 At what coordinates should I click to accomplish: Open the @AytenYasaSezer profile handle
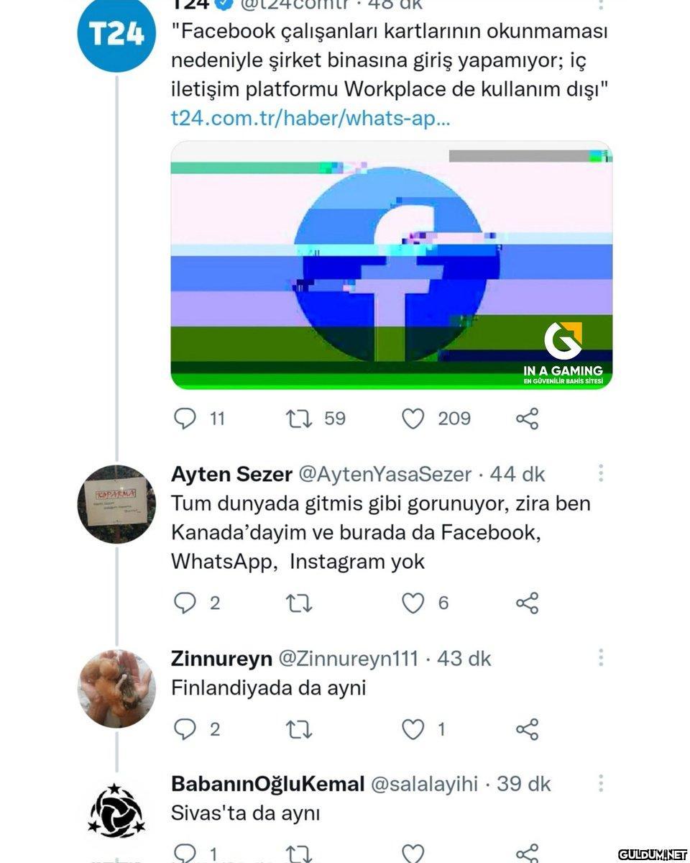click(x=385, y=475)
